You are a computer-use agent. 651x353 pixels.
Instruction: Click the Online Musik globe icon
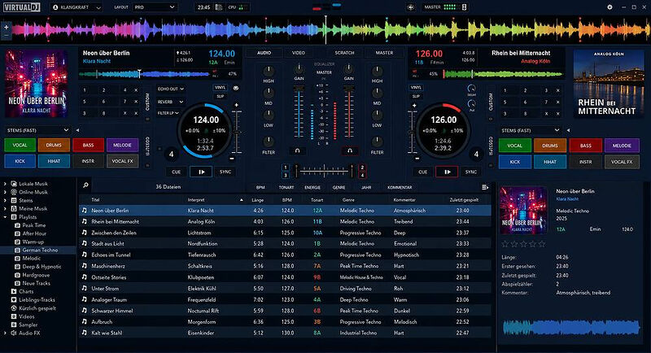(x=14, y=192)
